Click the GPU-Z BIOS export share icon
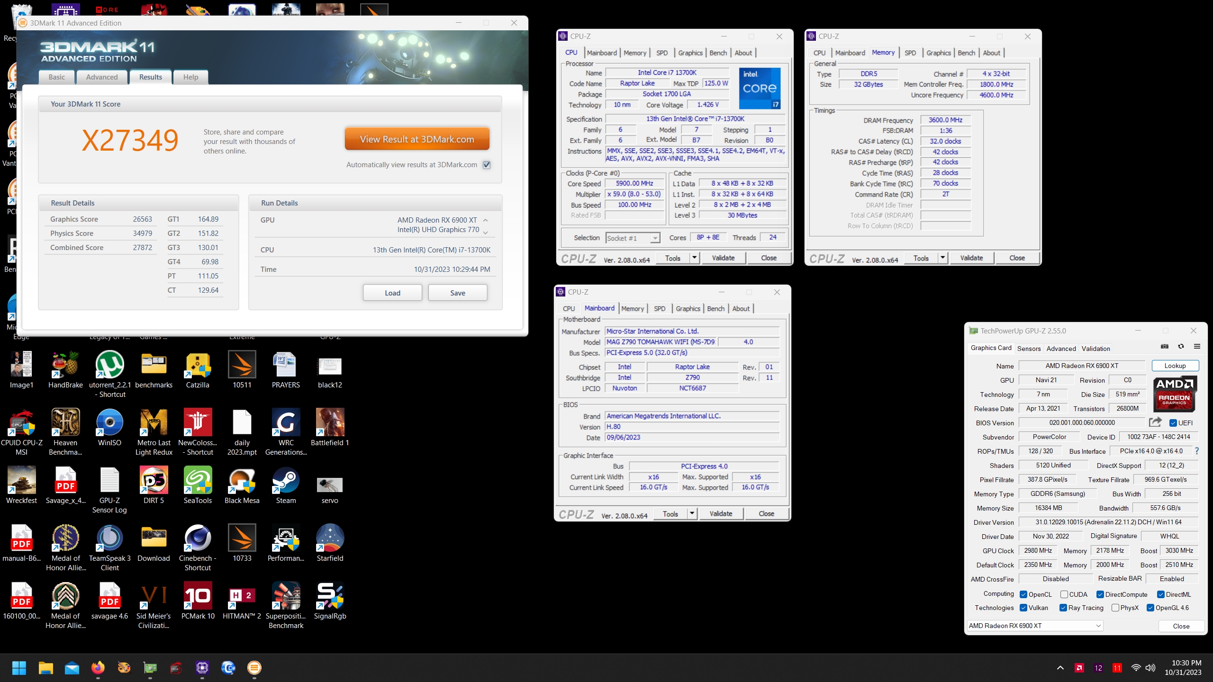 click(1155, 422)
